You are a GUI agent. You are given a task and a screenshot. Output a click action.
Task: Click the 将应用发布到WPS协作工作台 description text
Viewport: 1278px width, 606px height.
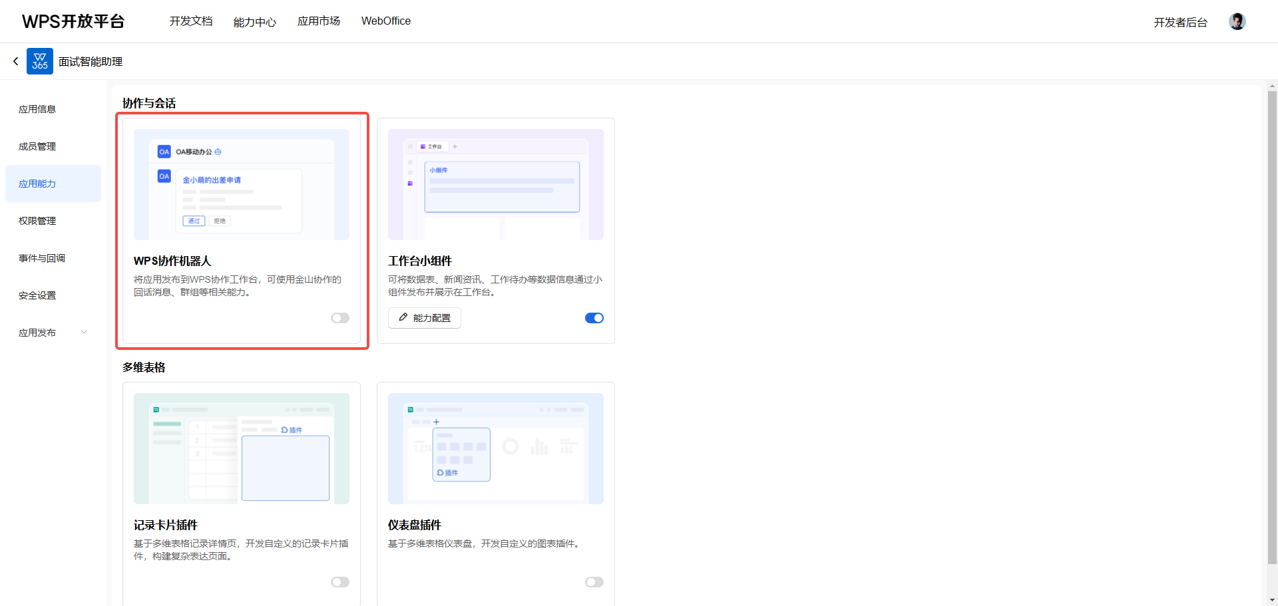(238, 285)
